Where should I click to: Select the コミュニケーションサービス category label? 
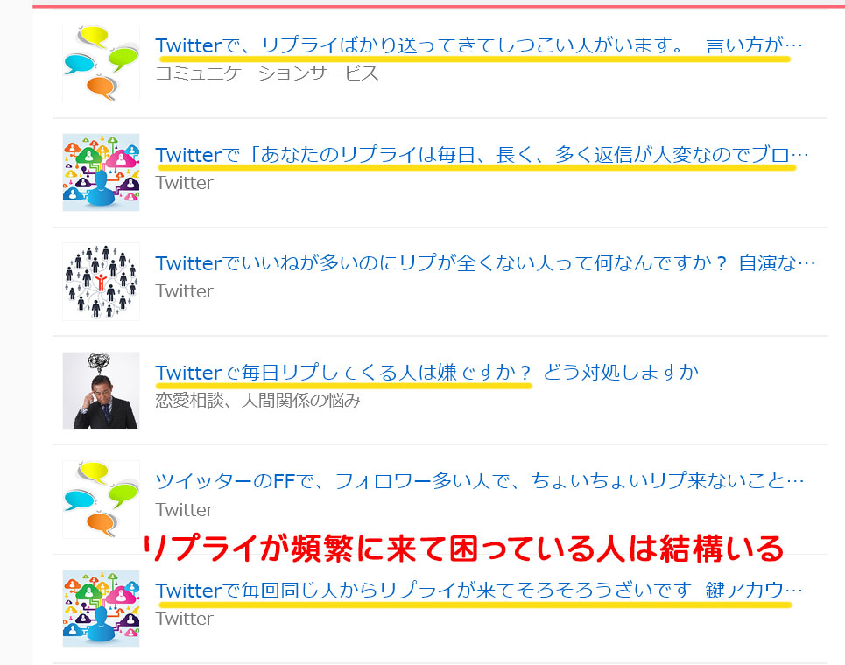[267, 73]
